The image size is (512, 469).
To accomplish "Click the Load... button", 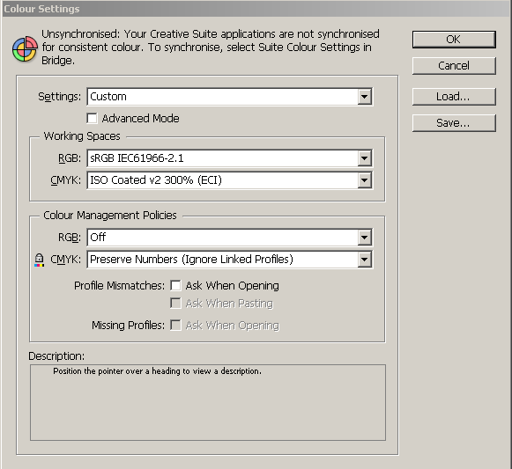I will pyautogui.click(x=454, y=97).
